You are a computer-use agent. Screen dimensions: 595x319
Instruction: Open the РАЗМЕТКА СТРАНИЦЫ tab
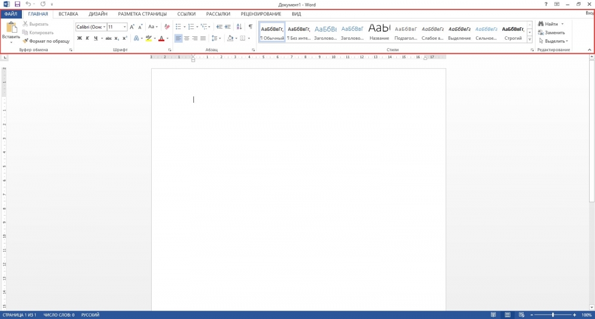pyautogui.click(x=142, y=14)
